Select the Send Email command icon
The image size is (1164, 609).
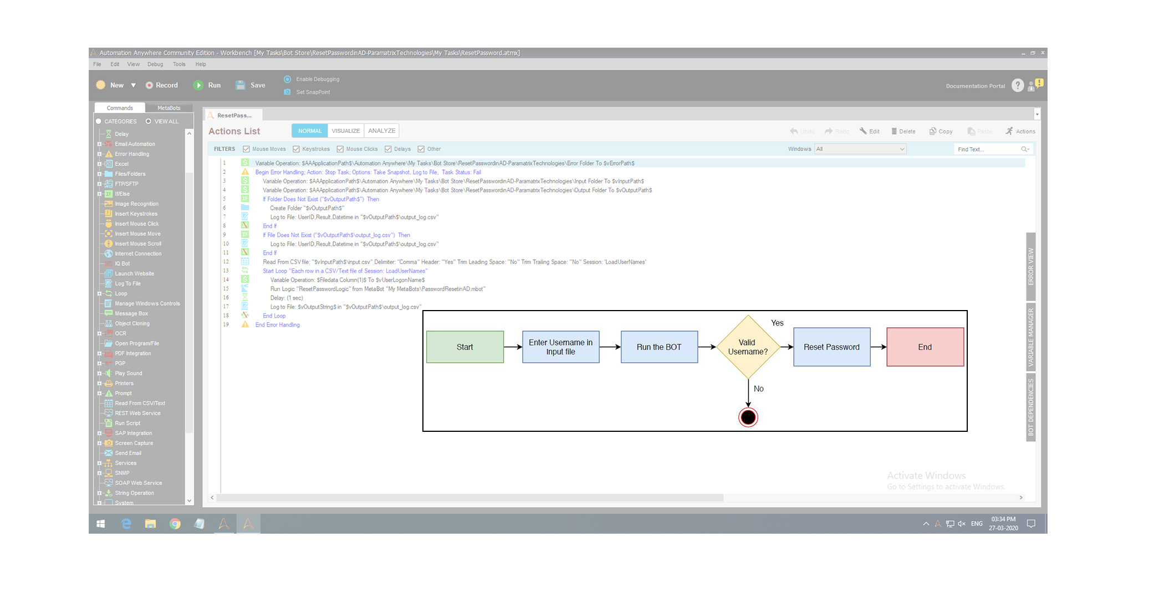109,453
